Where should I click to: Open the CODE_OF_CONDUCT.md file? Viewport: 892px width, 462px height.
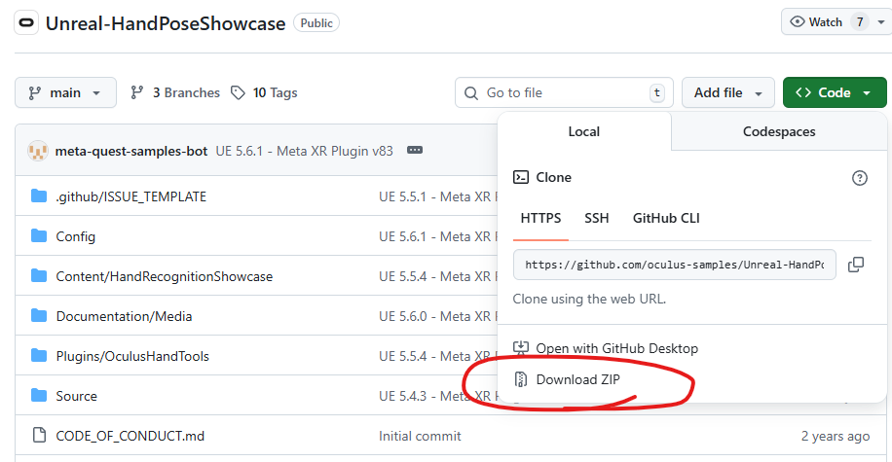point(130,436)
